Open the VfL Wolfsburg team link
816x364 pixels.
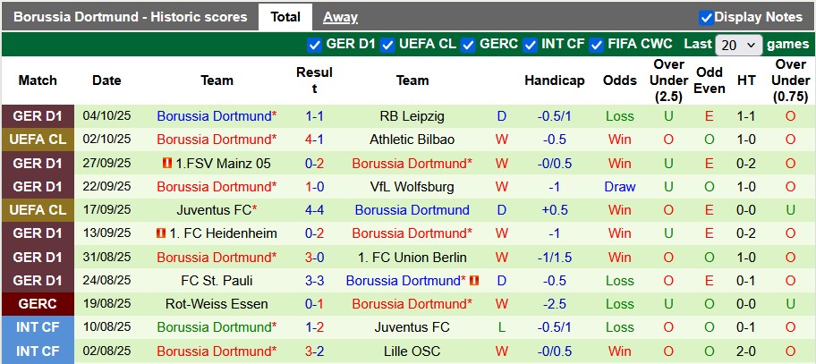pos(412,187)
